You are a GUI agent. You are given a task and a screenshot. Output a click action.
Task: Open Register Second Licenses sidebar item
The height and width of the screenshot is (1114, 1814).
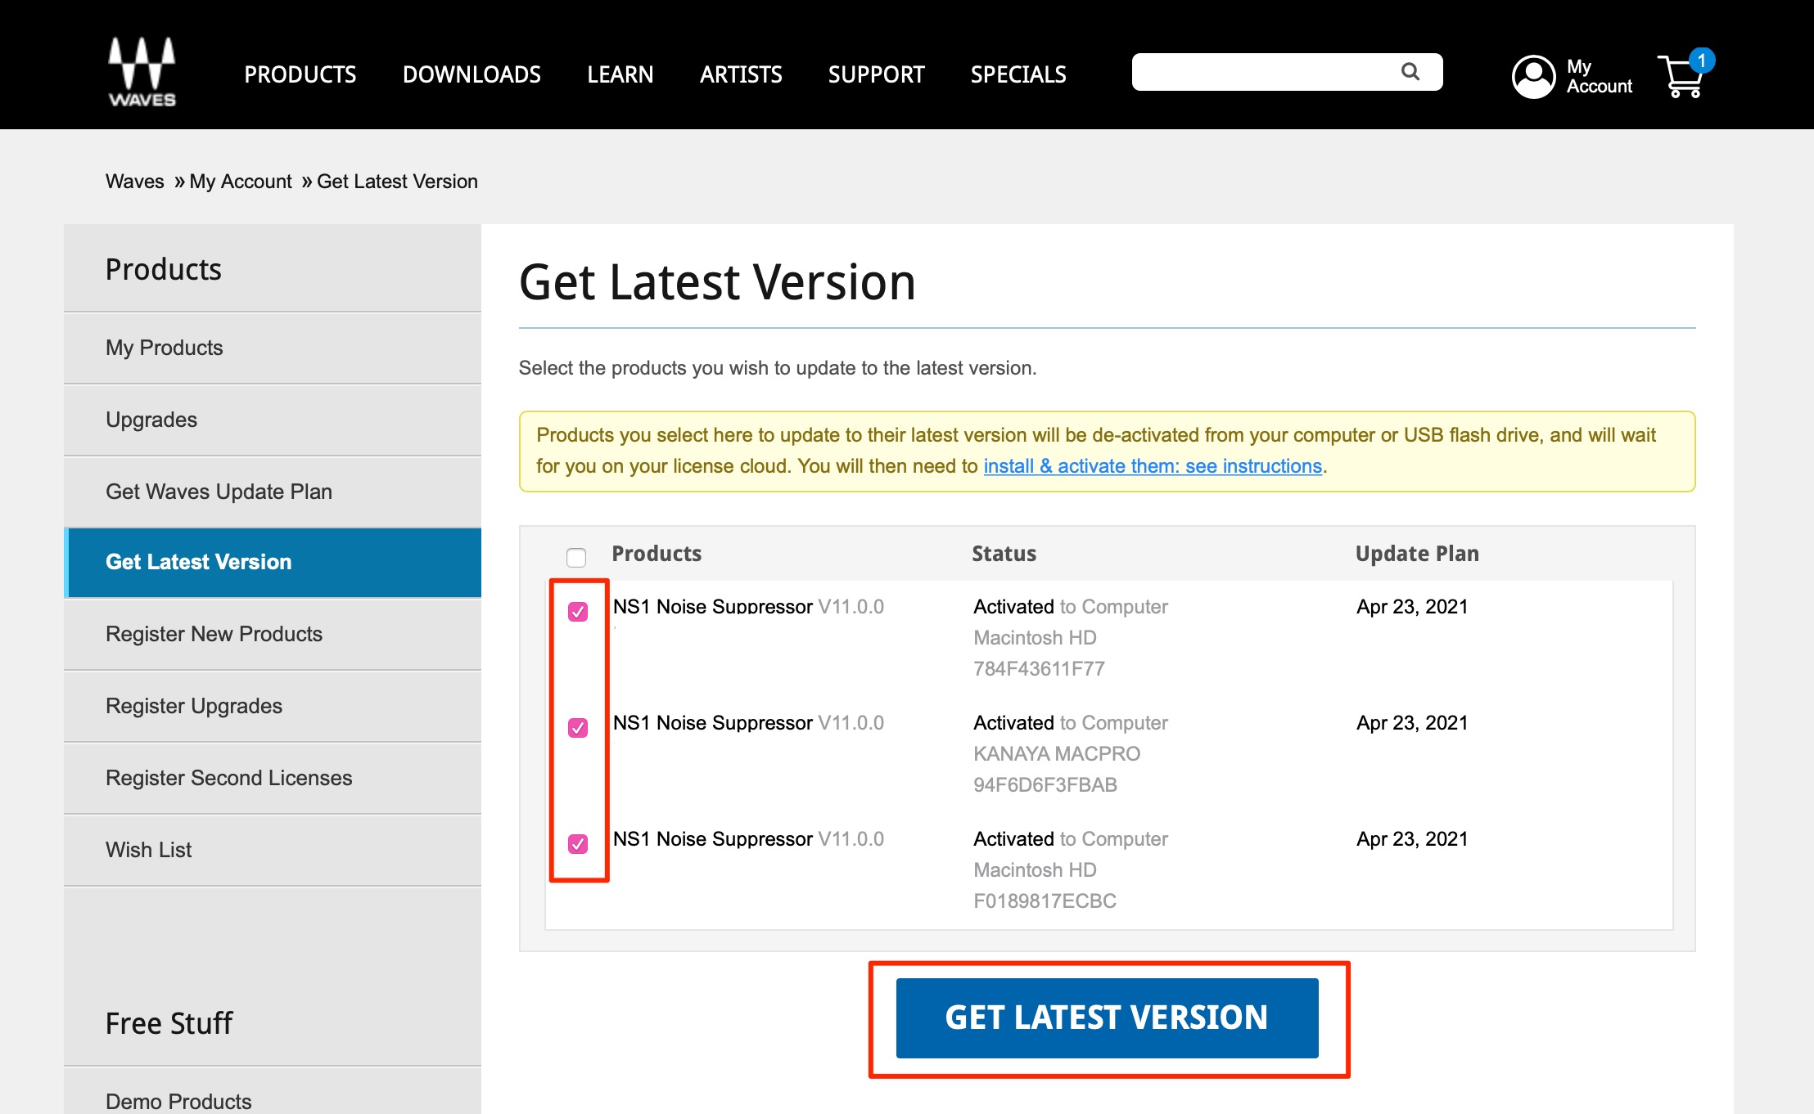273,778
